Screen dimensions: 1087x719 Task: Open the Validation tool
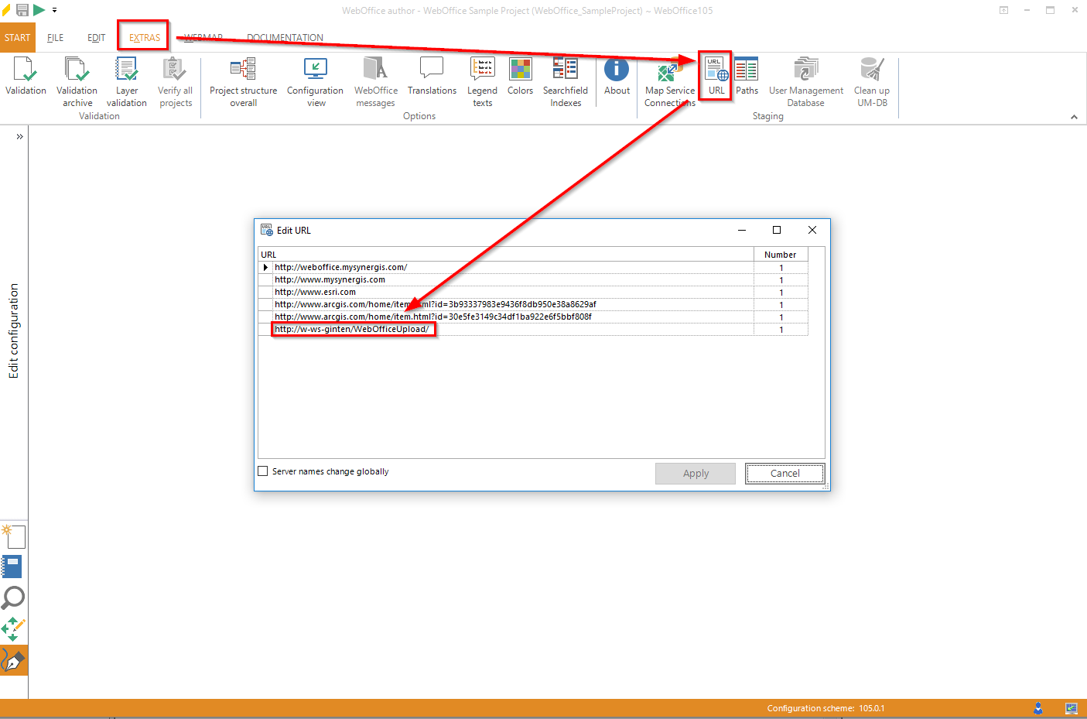click(x=26, y=77)
